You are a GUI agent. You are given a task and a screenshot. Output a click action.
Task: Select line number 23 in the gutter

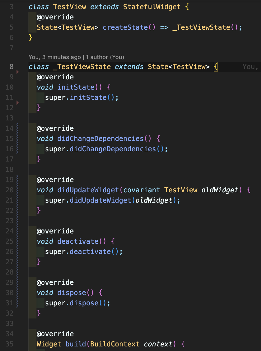tap(10, 221)
